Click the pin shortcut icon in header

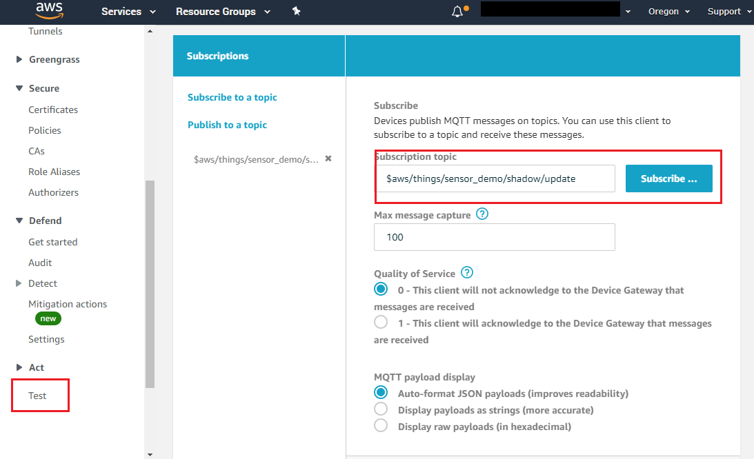point(296,11)
